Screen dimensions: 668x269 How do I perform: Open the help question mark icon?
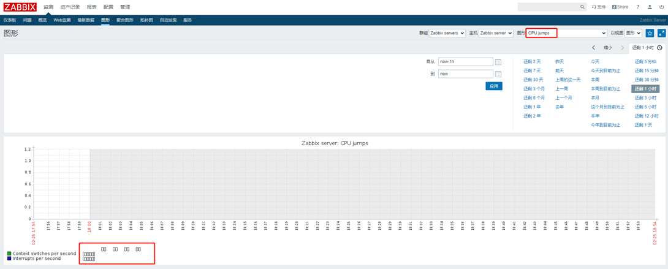pyautogui.click(x=637, y=7)
